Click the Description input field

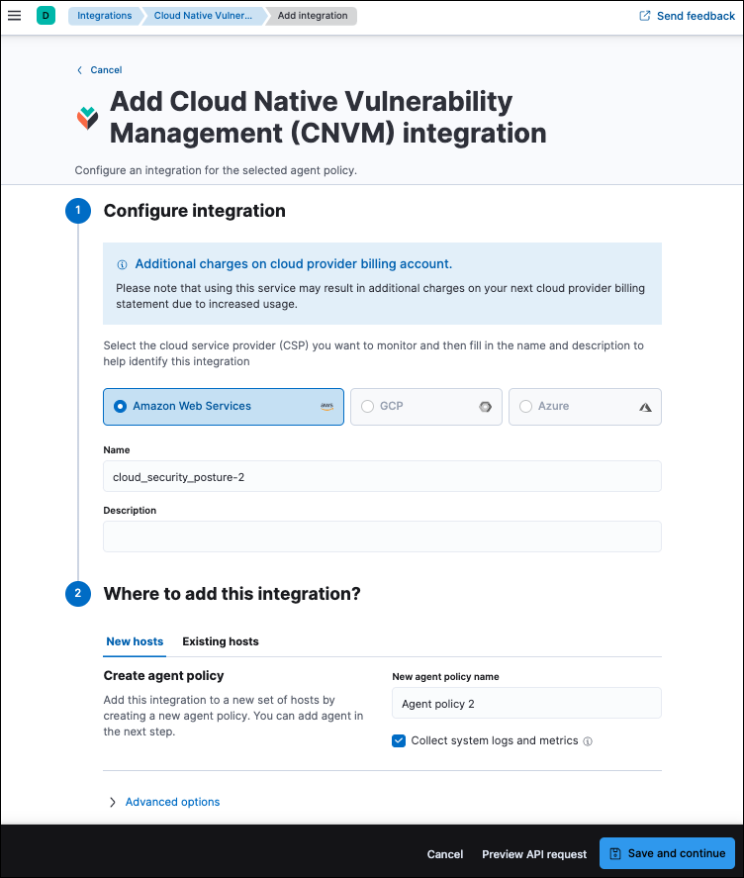click(381, 534)
